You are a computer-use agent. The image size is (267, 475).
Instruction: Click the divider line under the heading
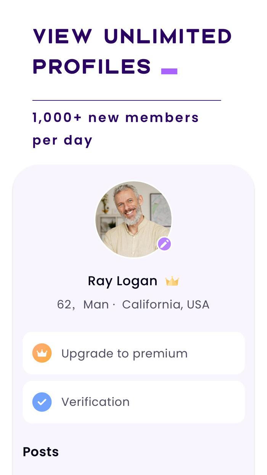click(x=127, y=100)
